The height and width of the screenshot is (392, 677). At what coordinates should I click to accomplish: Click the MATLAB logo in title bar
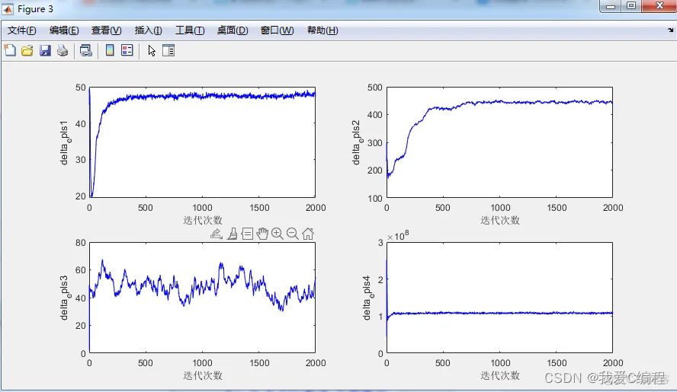[8, 8]
